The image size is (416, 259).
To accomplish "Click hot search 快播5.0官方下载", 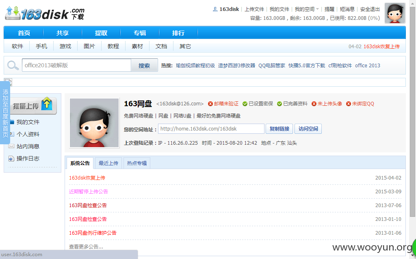I will pos(307,65).
